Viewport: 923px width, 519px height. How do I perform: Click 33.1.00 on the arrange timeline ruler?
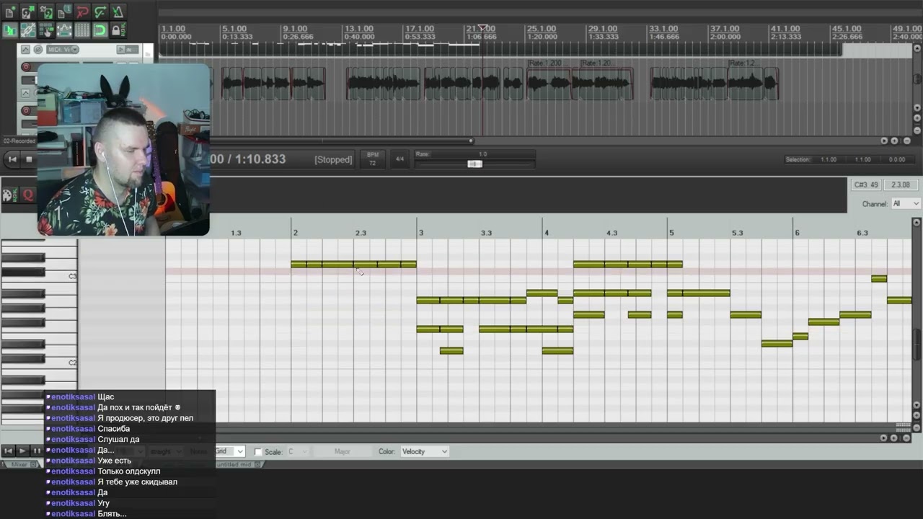click(663, 29)
